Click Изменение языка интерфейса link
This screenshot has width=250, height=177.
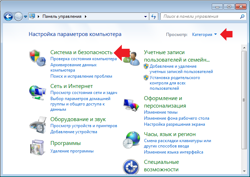point(174,152)
